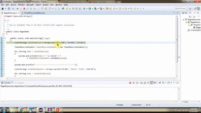Open the Debug button dropdown arrow

[87, 8]
